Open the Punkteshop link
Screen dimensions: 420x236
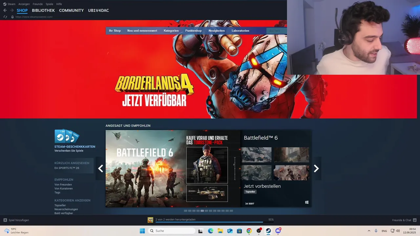click(194, 30)
